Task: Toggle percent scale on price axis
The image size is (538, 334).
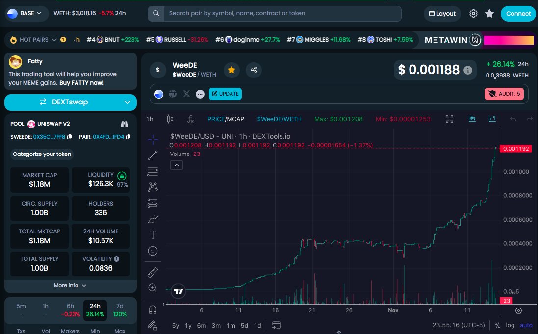Action: [x=497, y=325]
